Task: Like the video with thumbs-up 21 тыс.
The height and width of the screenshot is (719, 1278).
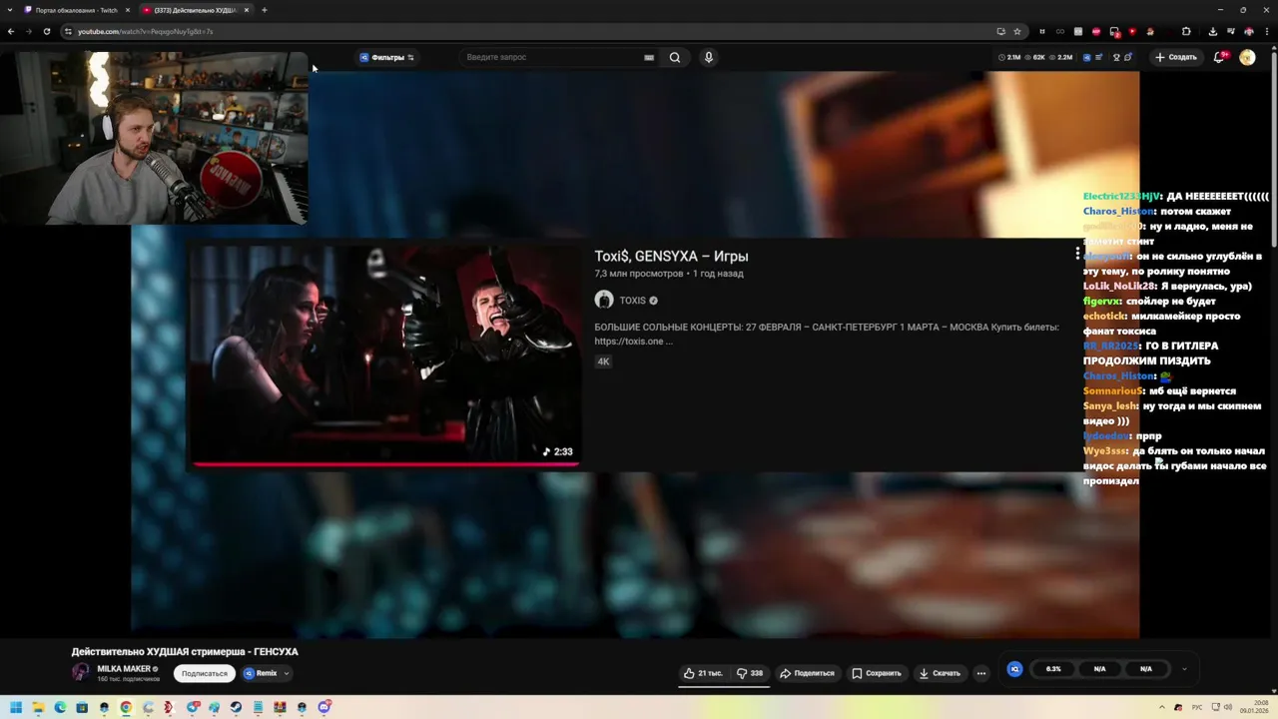Action: [703, 673]
